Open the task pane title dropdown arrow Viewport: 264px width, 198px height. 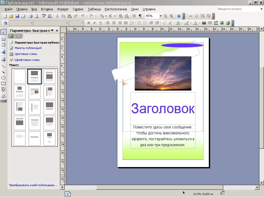52,30
